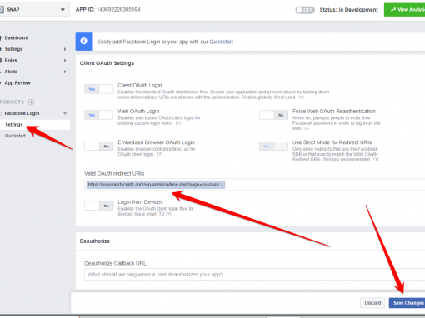Click the Deauthorize section heading
Screen dimensions: 425x318
coord(95,241)
